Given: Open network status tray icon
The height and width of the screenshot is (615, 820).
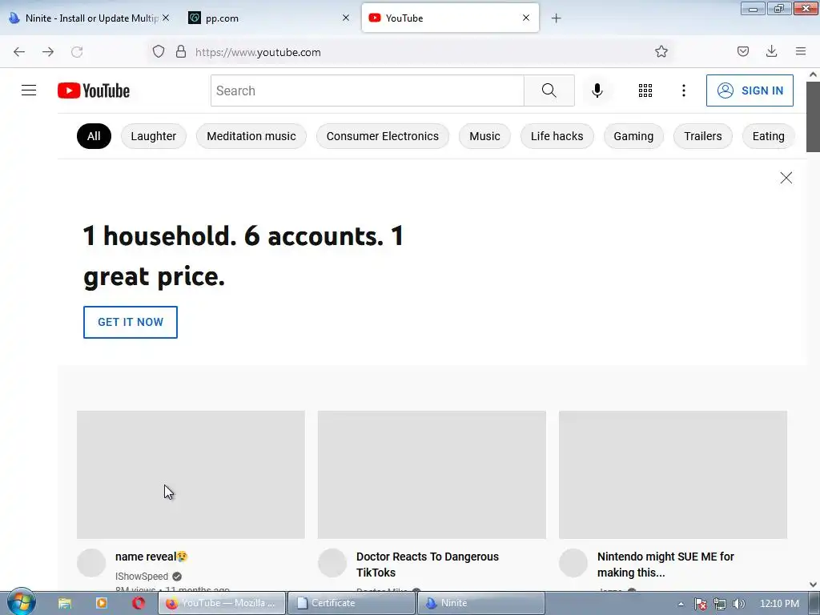Looking at the screenshot, I should (720, 604).
